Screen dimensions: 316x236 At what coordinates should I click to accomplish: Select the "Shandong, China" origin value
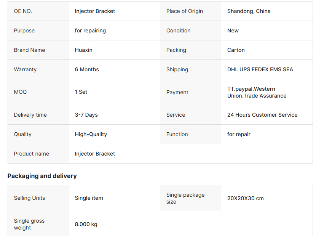coord(249,11)
